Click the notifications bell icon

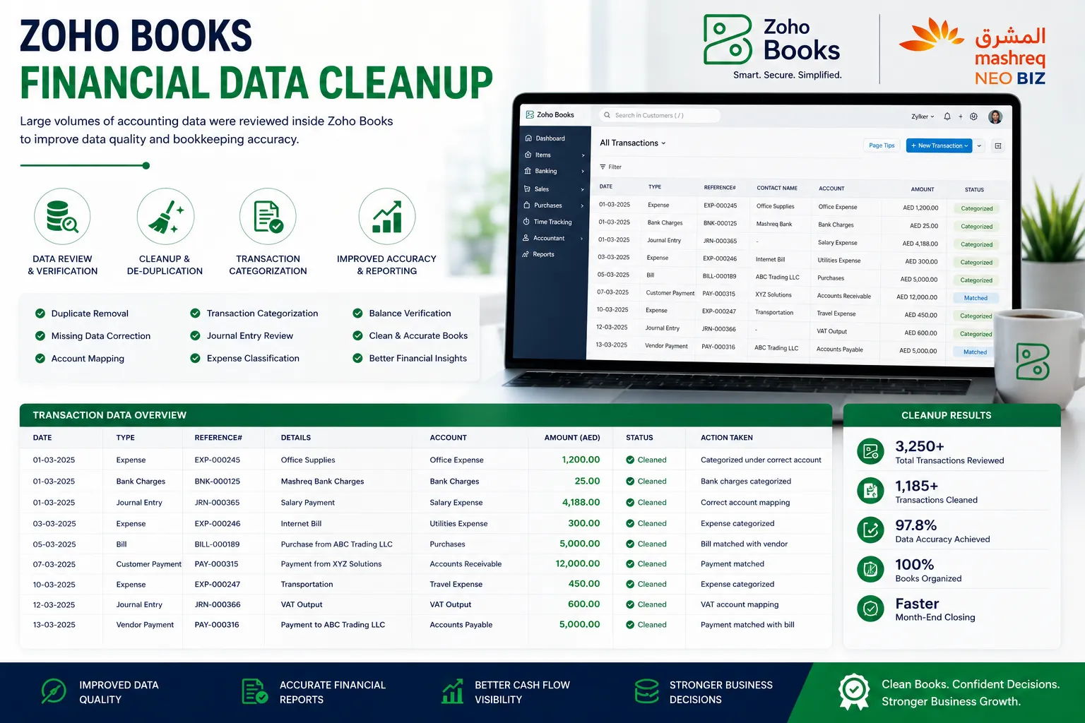point(947,116)
